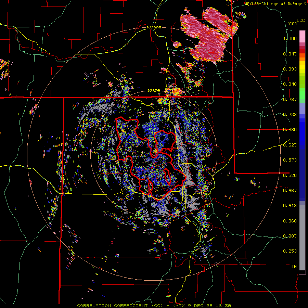Viewport: 308px width, 308px height.
Task: Select the 0.787 scale value
Action: point(290,99)
